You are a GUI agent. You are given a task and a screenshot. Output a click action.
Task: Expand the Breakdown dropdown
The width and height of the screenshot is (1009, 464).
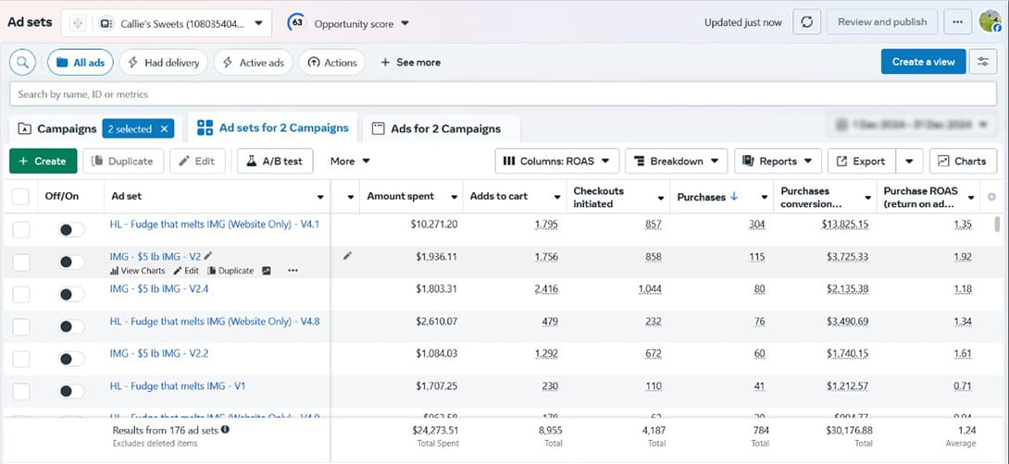click(676, 161)
